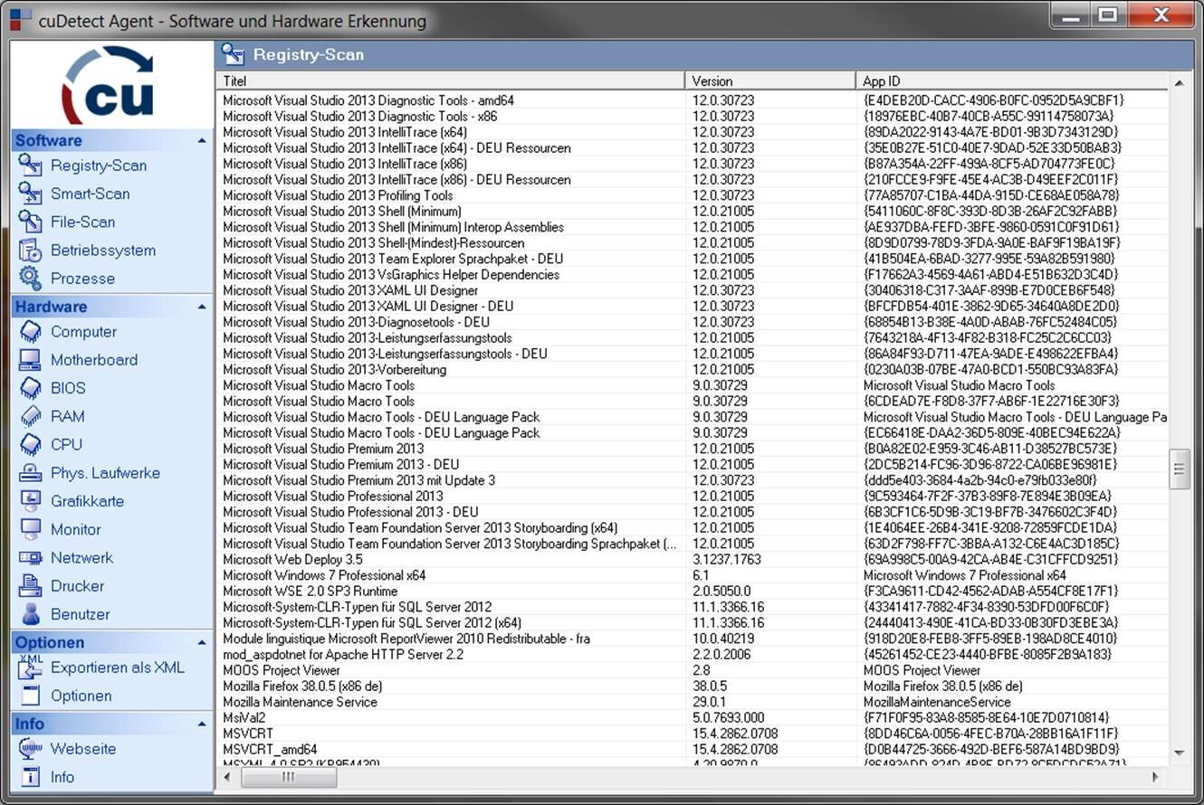Click version cell 5.0.7693.000

pos(729,718)
